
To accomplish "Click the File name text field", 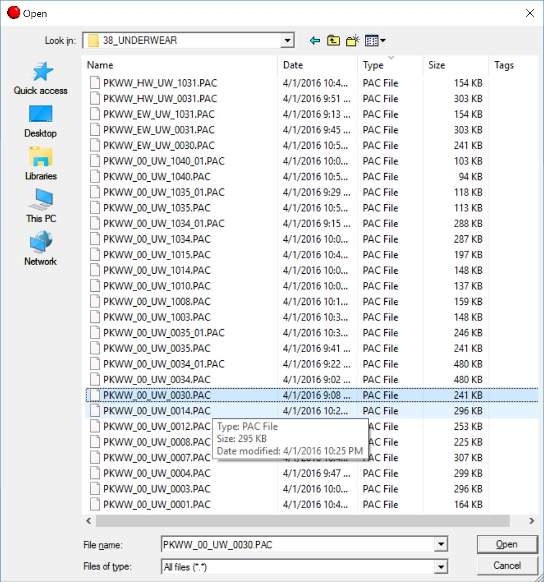I will tap(297, 544).
